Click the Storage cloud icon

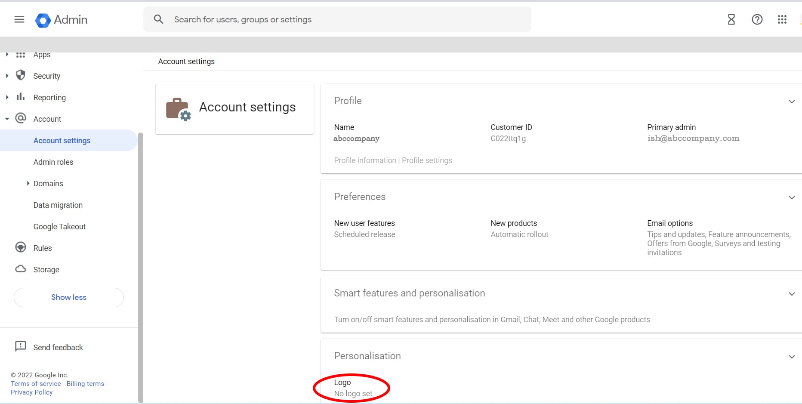[21, 269]
